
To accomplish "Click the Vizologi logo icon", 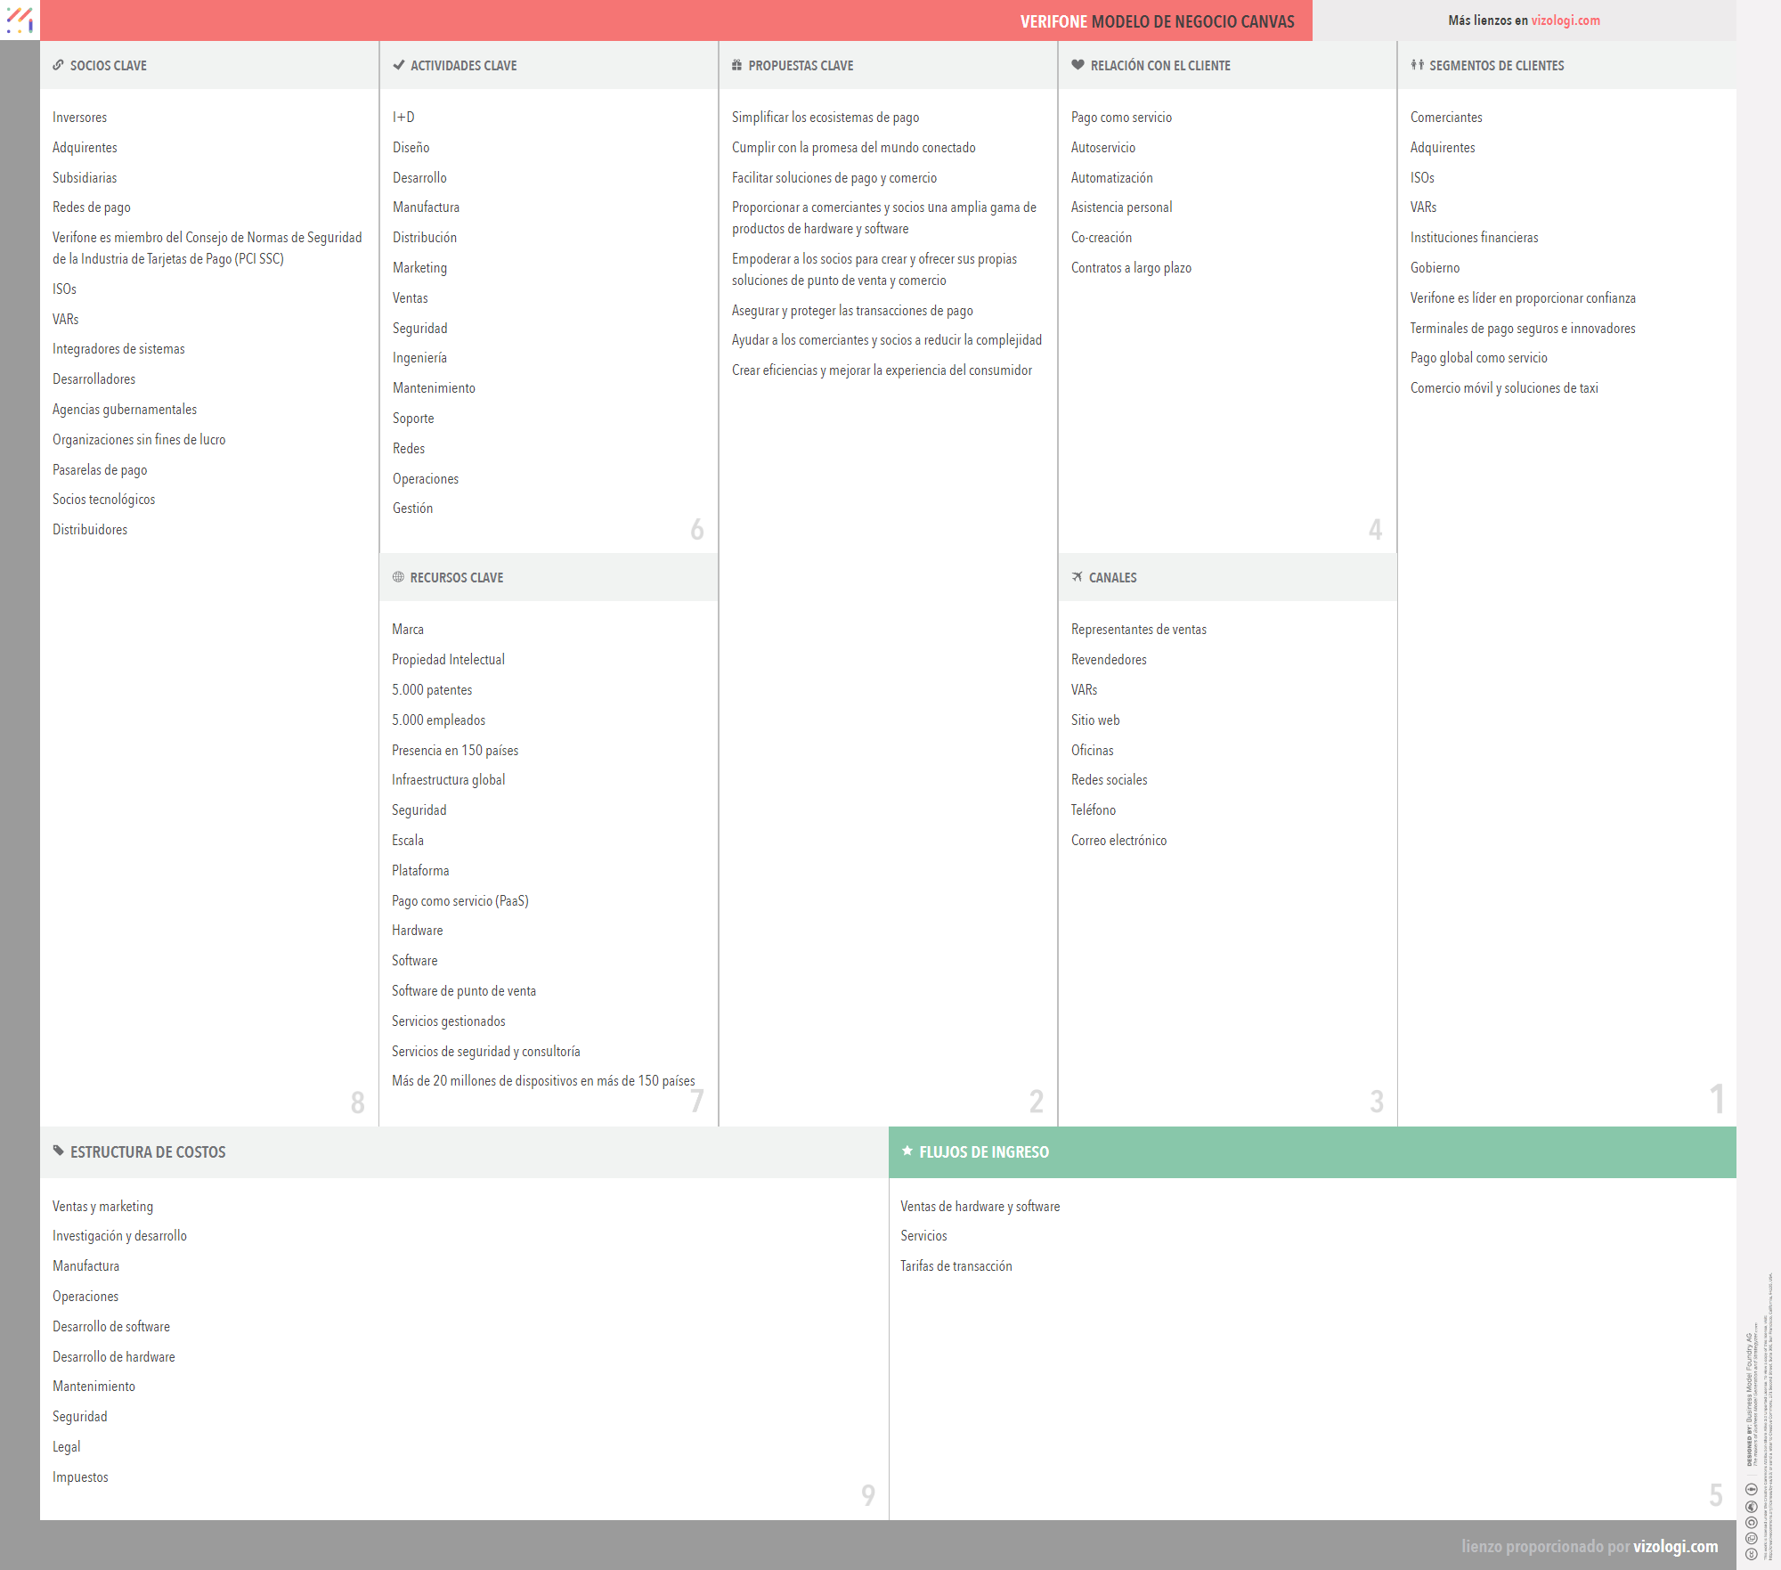I will (x=20, y=20).
